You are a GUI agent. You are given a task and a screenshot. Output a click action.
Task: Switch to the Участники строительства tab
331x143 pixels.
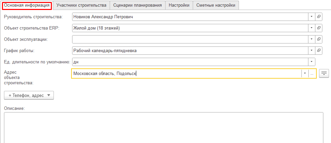(81, 5)
